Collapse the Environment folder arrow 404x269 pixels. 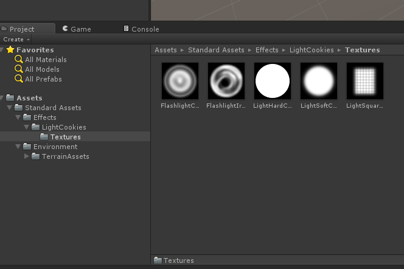coord(18,147)
